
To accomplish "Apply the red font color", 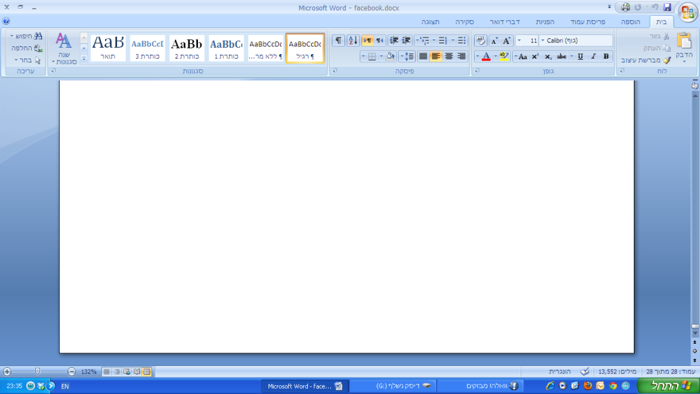I will 486,56.
